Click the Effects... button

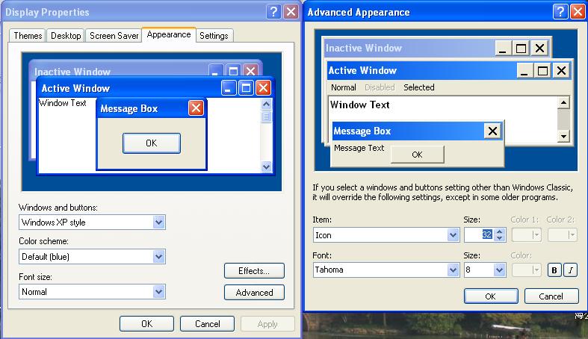coord(254,271)
